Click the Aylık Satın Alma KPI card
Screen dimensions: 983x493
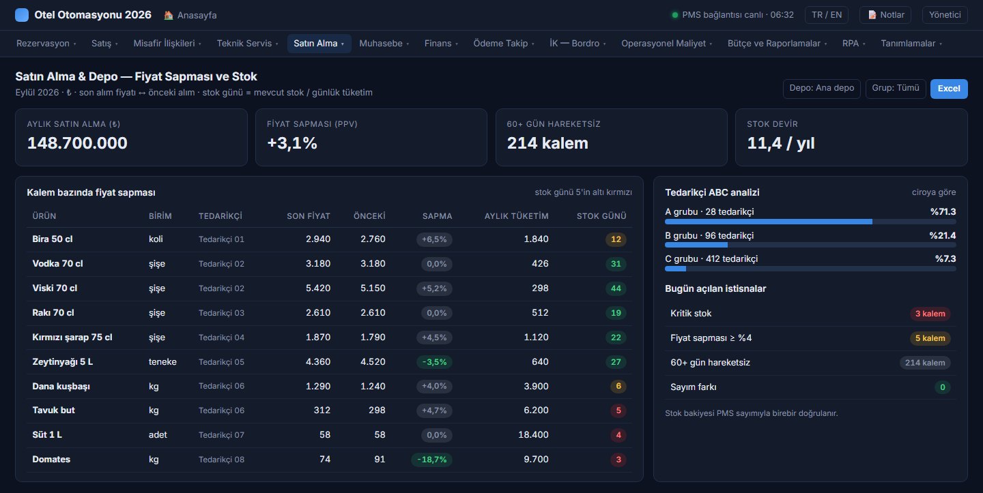point(131,137)
